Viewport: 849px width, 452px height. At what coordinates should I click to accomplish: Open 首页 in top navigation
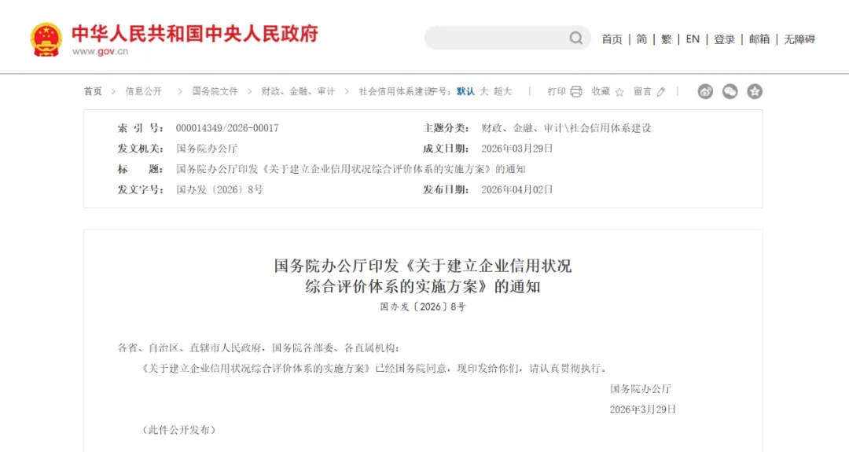(x=612, y=39)
